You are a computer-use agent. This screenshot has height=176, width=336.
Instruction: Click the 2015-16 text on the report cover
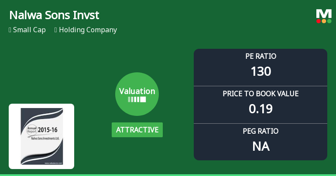coord(48,130)
